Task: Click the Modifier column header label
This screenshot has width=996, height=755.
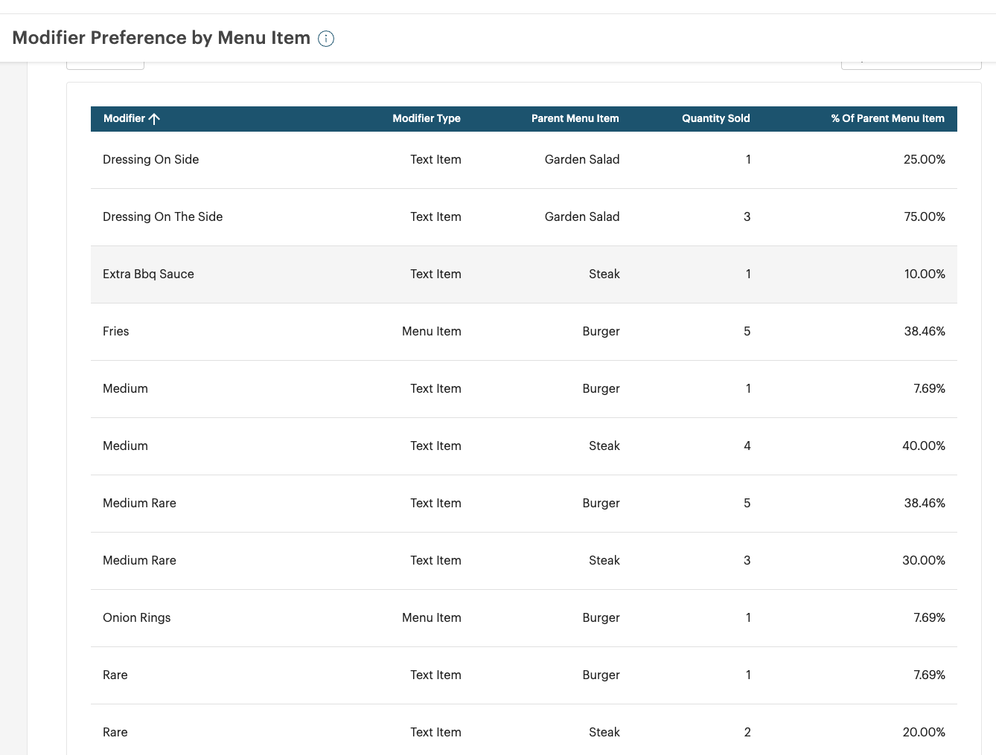Action: [x=124, y=119]
